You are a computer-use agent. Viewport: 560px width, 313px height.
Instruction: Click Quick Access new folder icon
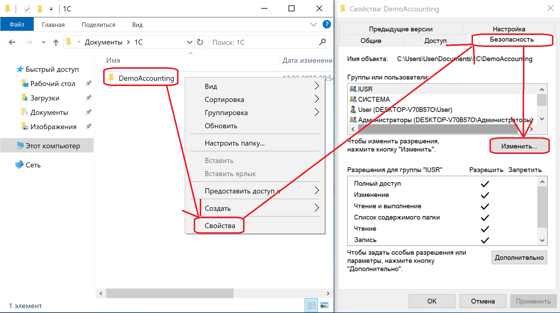[x=40, y=9]
